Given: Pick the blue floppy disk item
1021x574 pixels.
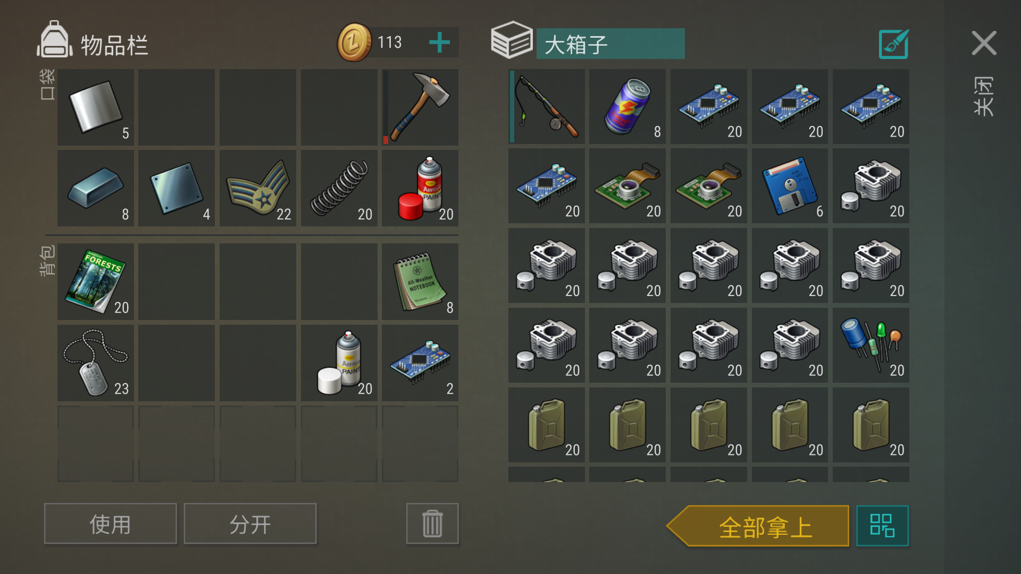Looking at the screenshot, I should (790, 186).
